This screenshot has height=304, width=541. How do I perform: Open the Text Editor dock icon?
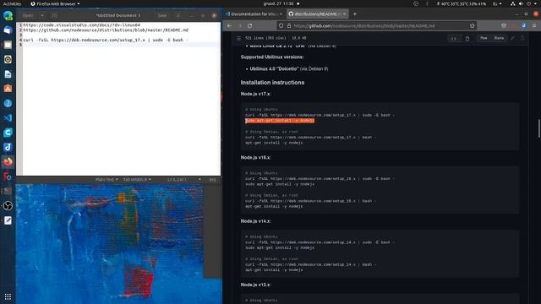[x=8, y=220]
